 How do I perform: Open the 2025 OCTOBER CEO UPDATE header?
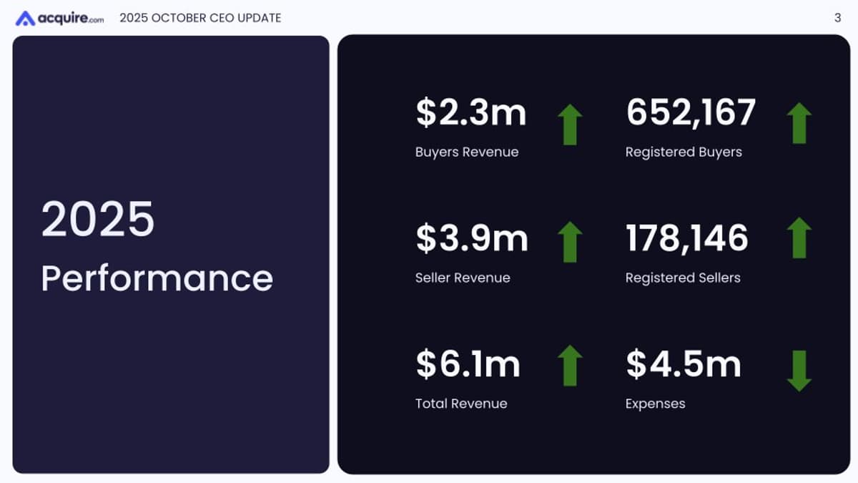201,17
